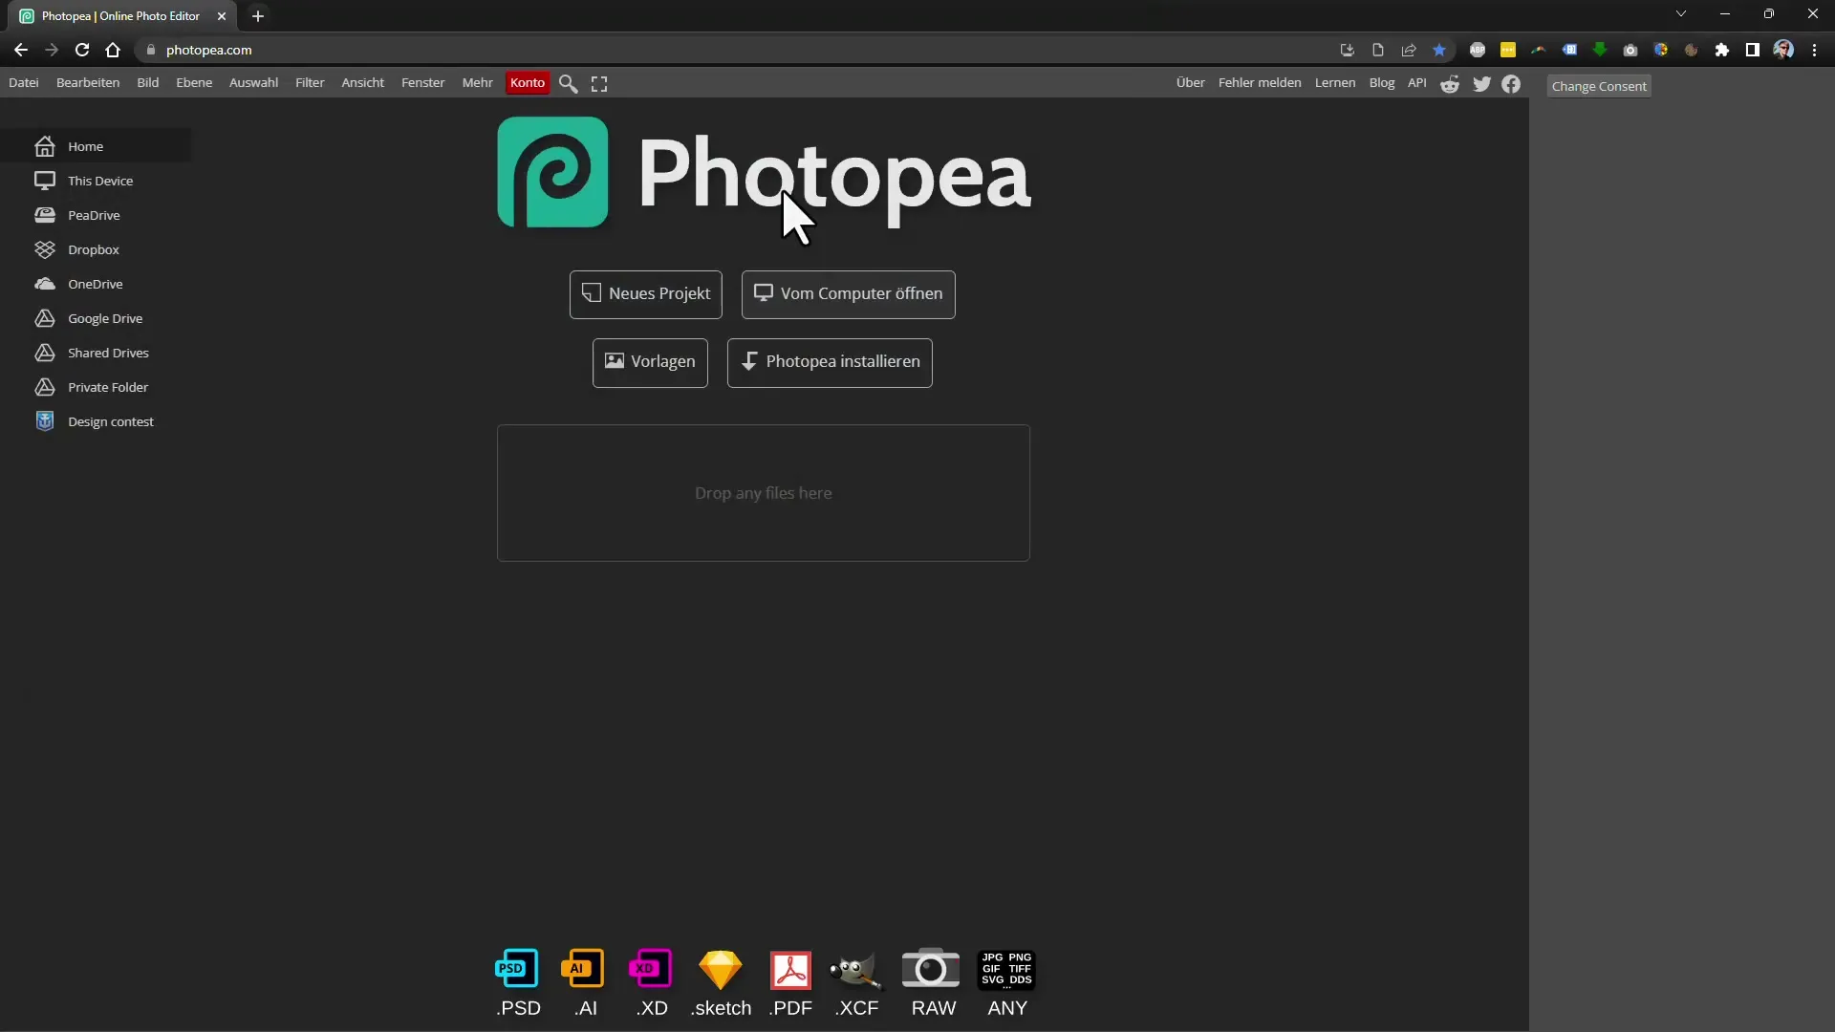This screenshot has height=1032, width=1835.
Task: Open the Filter menu
Action: tap(309, 82)
